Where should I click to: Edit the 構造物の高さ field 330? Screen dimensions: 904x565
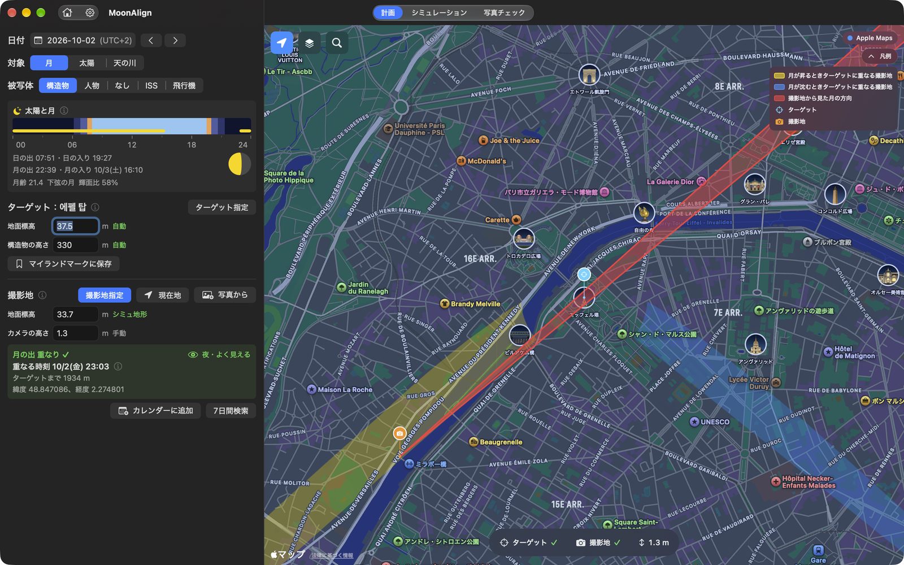[76, 245]
